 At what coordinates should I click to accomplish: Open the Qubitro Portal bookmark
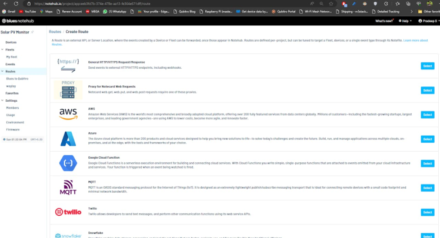[x=284, y=12]
